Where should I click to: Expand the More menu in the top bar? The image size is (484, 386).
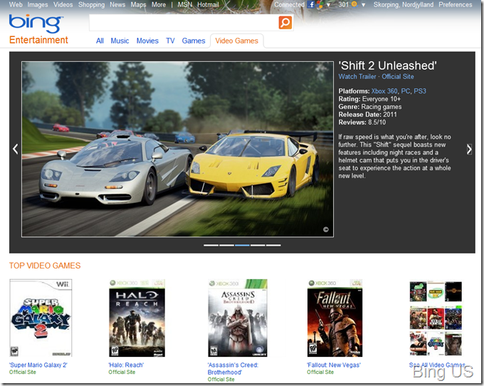(159, 5)
